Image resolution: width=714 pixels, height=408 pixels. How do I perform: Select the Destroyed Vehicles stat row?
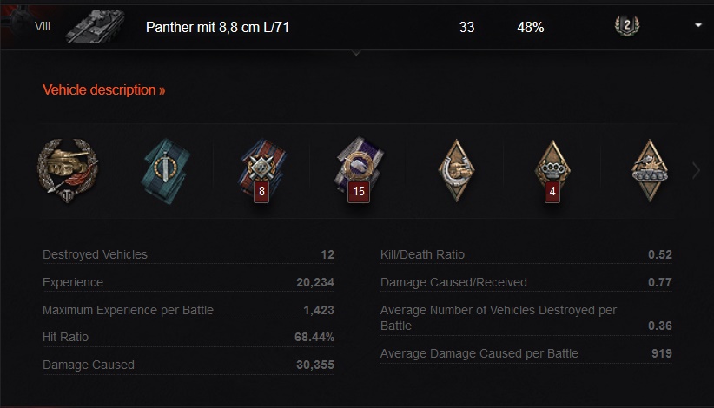[188, 254]
